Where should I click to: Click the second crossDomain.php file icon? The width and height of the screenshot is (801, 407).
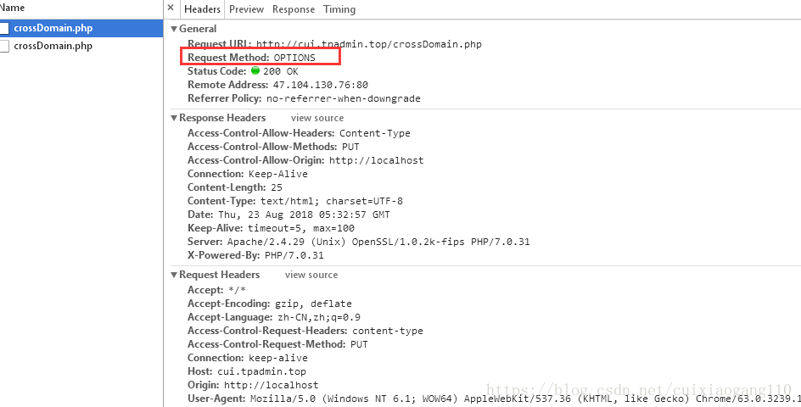pyautogui.click(x=3, y=46)
